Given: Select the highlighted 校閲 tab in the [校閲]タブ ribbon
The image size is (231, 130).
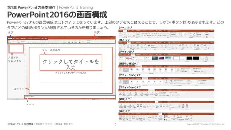Looking at the screenshot, I should [157, 102].
